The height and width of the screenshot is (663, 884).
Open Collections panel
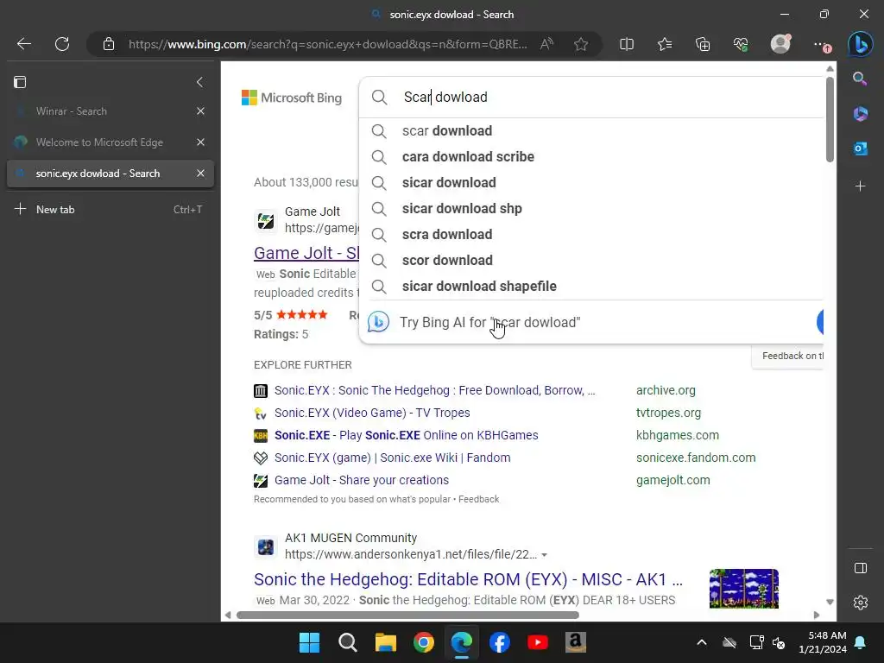(x=703, y=44)
